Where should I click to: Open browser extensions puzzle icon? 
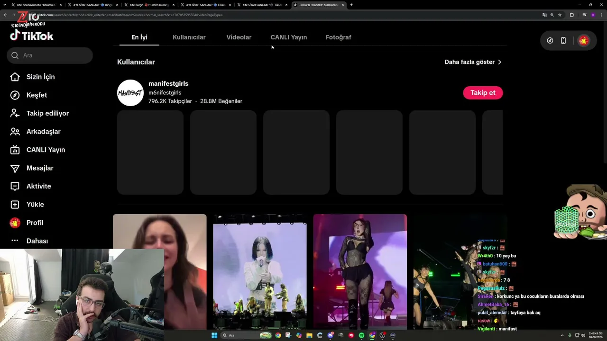coord(571,15)
